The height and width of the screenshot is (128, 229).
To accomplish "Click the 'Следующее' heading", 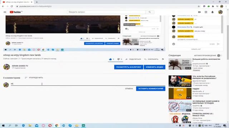I will pyautogui.click(x=175, y=55).
